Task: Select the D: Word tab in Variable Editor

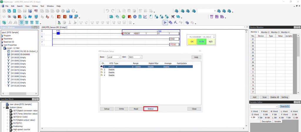Action: tap(255, 114)
